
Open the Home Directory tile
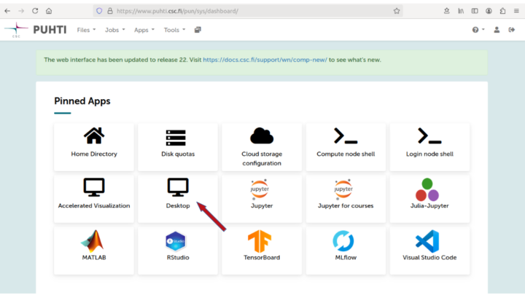tap(94, 147)
